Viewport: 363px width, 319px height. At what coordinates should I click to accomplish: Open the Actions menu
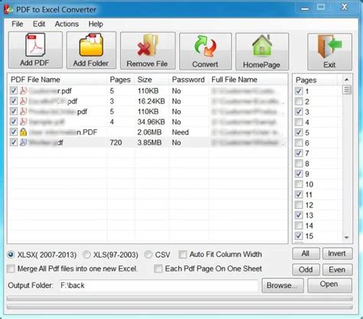tap(67, 24)
